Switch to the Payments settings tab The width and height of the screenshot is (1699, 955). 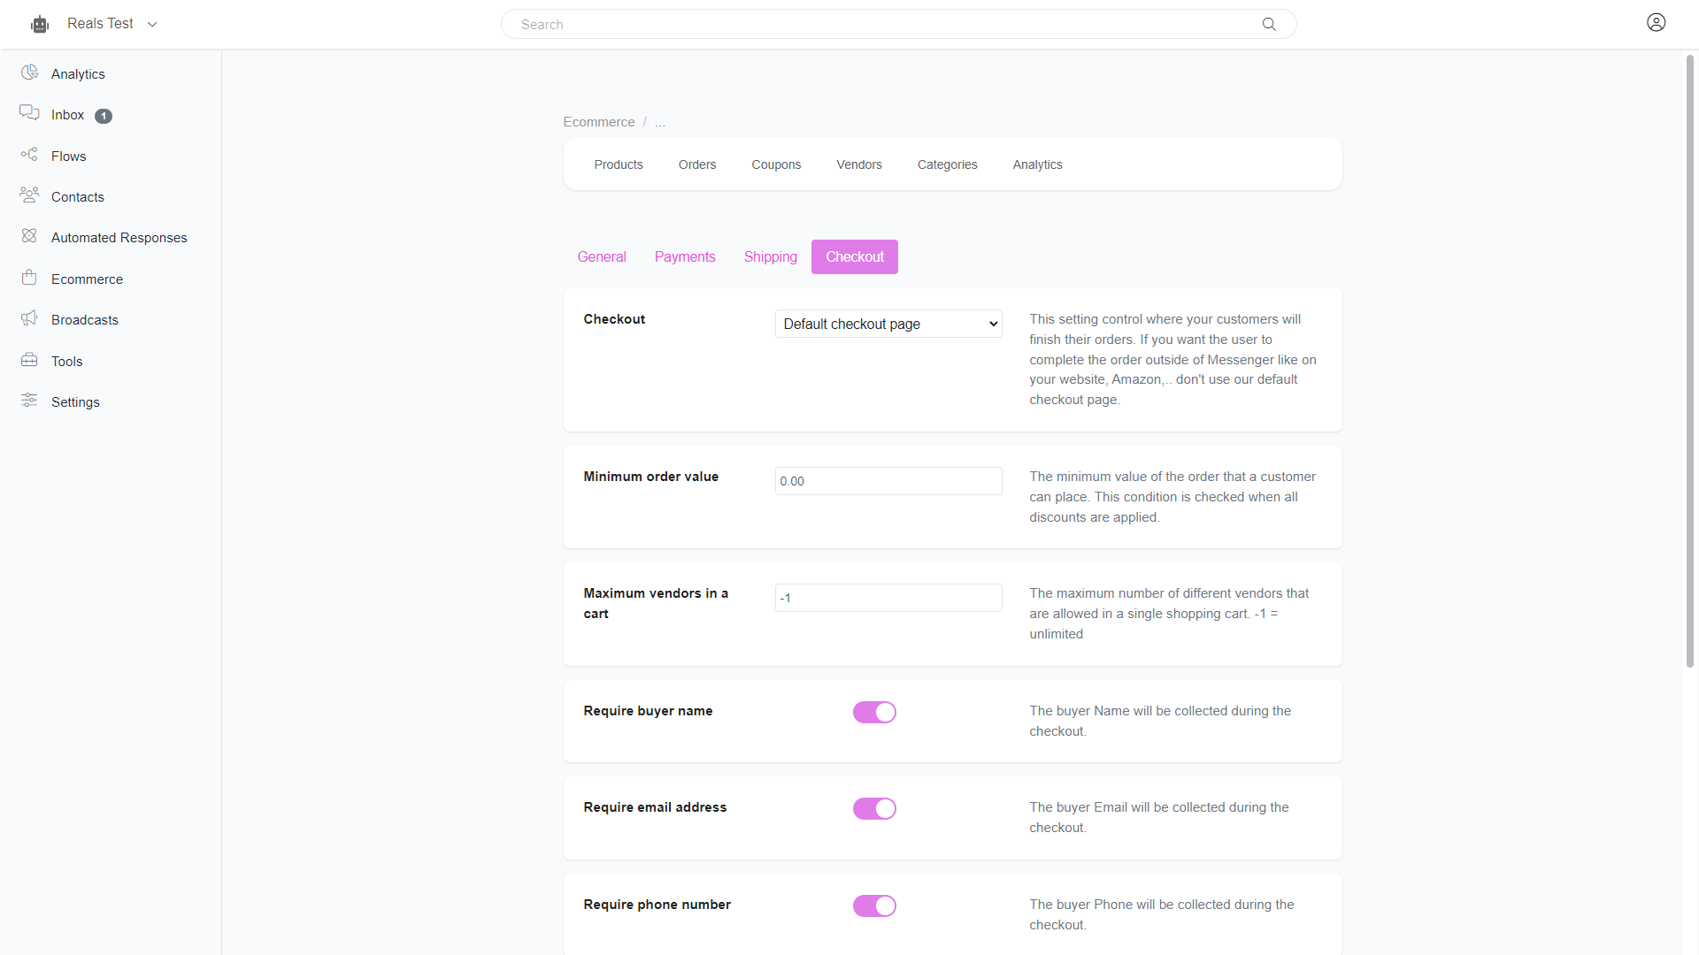684,257
